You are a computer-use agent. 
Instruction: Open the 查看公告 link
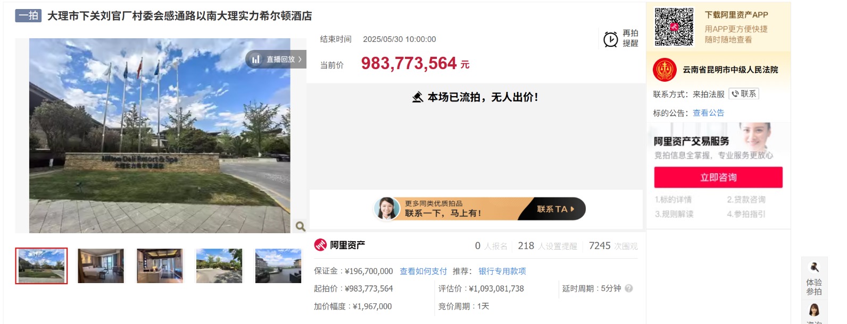click(708, 113)
